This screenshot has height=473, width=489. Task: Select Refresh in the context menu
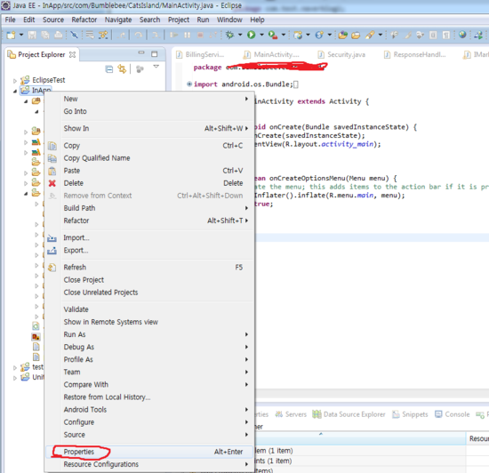click(x=149, y=268)
